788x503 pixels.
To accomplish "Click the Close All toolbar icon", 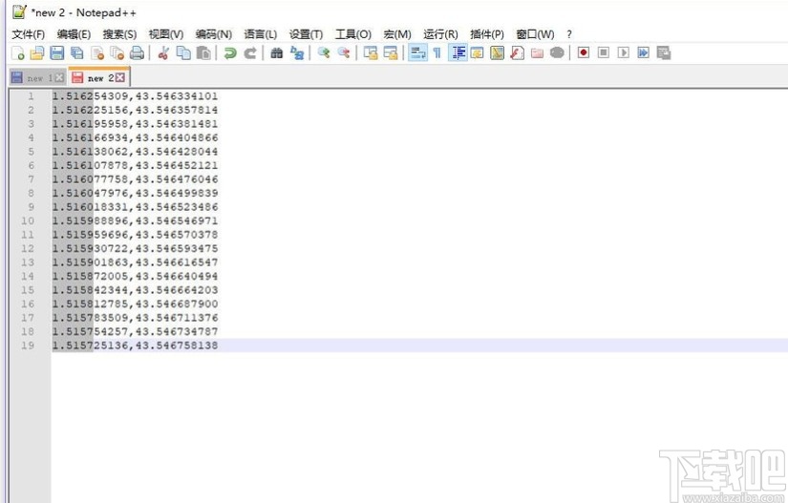I will tap(117, 52).
